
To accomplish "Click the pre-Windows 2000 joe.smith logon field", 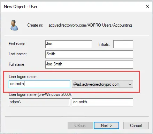I will point(102,102).
